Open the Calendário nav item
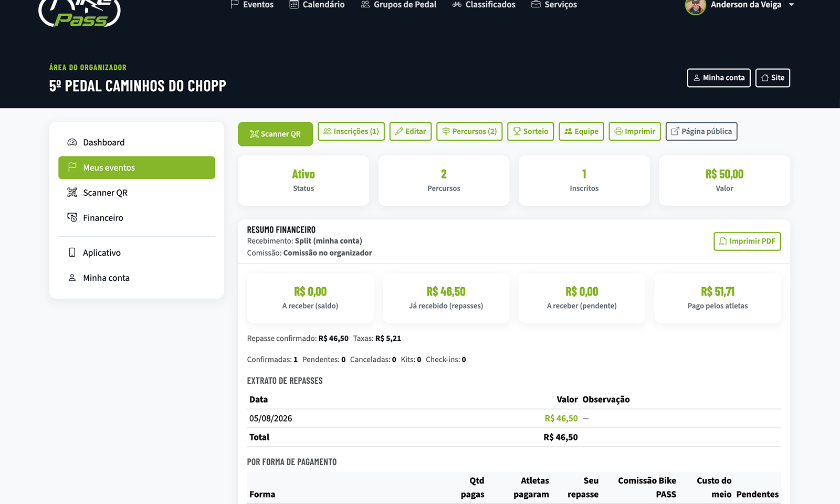Screen dimensions: 840x504 [317, 5]
